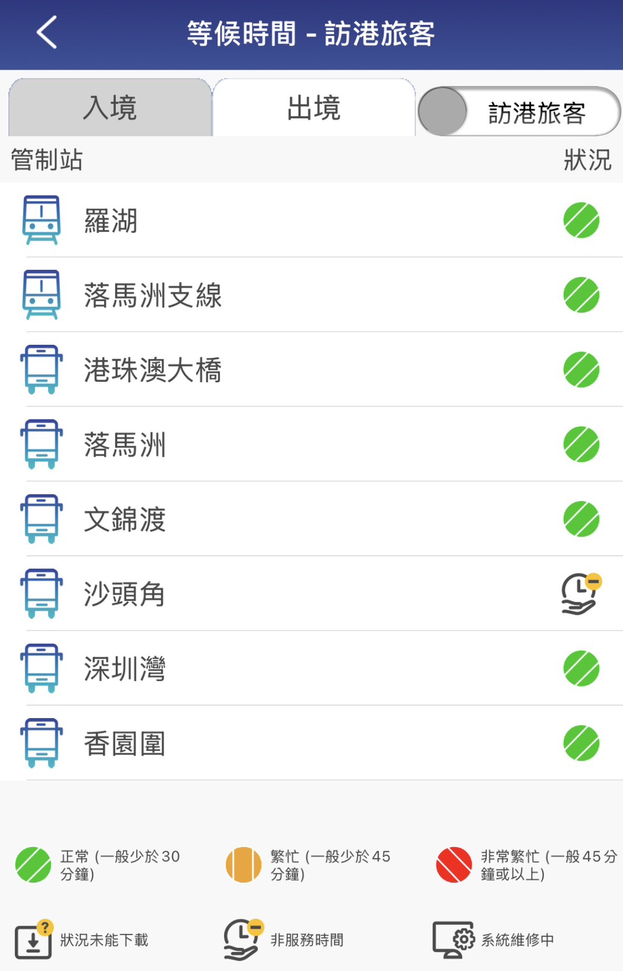
Task: Click the non-service-hours icon for 沙頭角
Action: pos(581,593)
